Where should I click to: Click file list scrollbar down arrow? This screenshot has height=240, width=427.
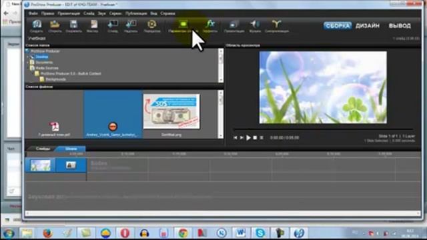[221, 135]
